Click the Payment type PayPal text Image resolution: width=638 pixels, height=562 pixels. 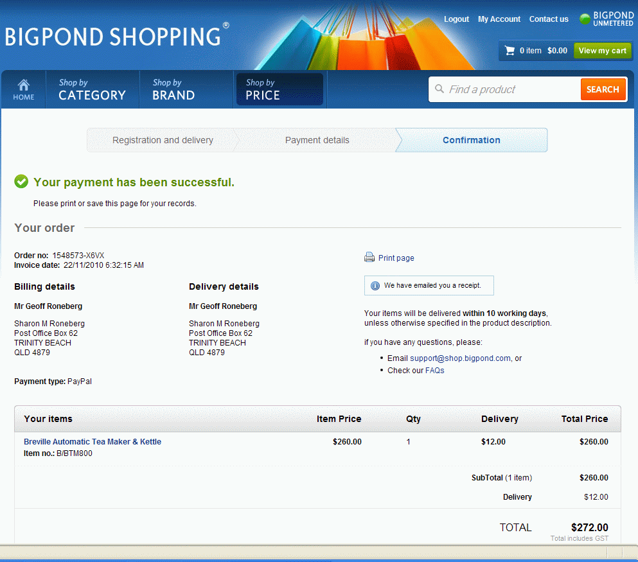coord(53,382)
